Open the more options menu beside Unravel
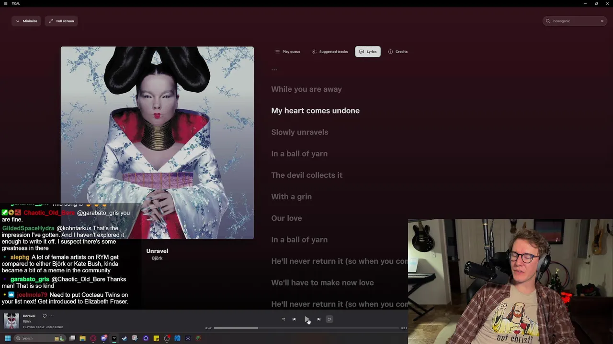The height and width of the screenshot is (344, 613). (51, 316)
